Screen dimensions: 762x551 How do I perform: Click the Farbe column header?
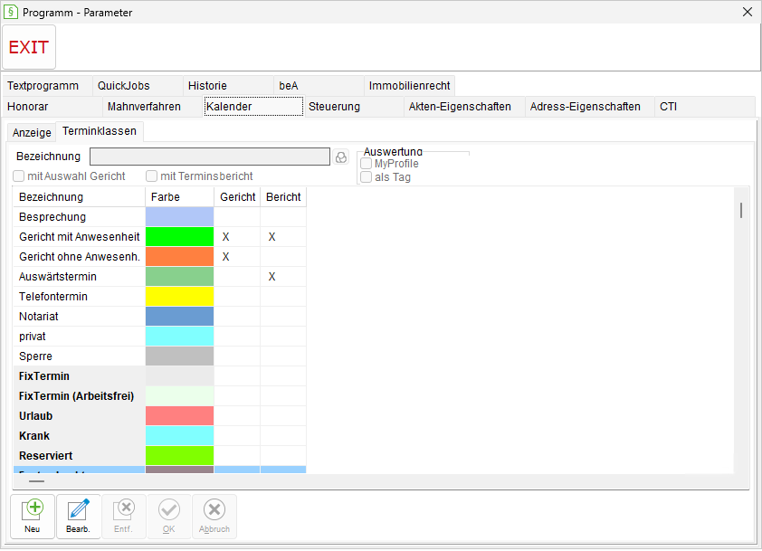coord(179,197)
